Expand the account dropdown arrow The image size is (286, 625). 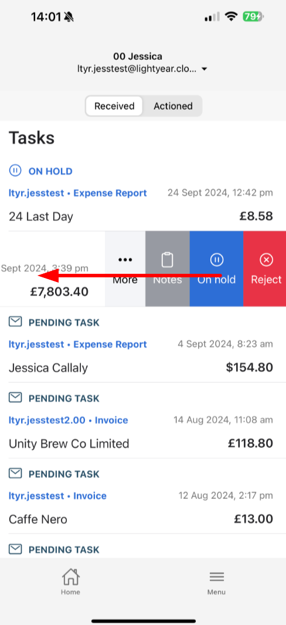pos(205,69)
